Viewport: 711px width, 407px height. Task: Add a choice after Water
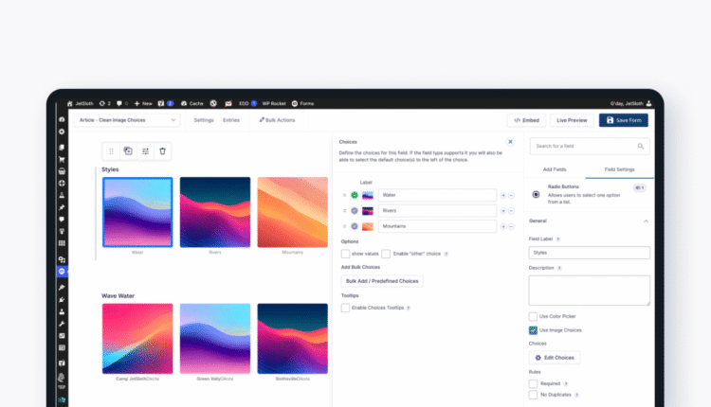click(503, 196)
